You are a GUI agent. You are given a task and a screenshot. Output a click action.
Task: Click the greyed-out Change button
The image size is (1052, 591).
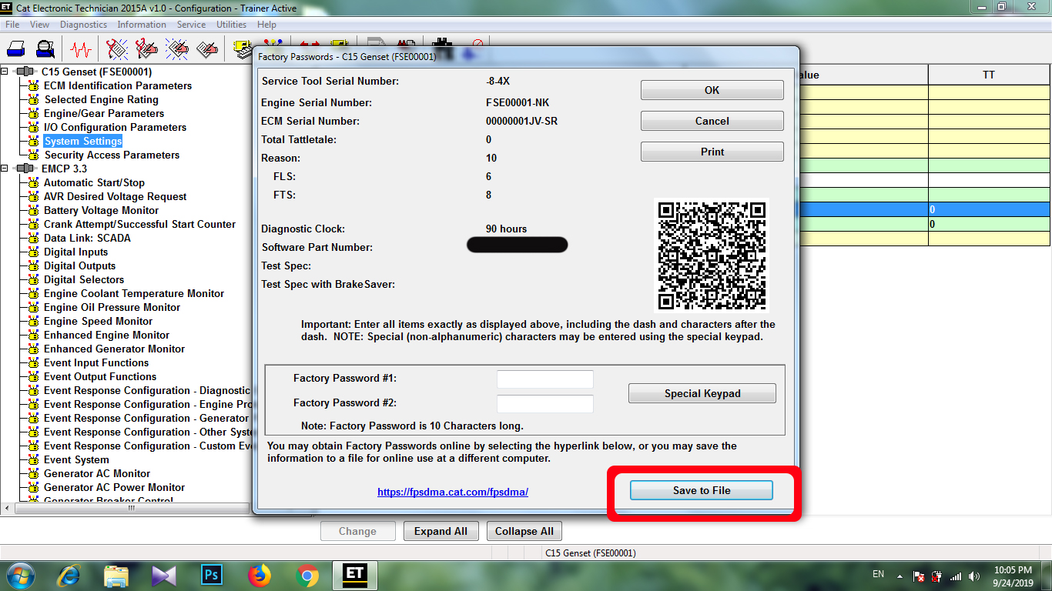click(357, 531)
